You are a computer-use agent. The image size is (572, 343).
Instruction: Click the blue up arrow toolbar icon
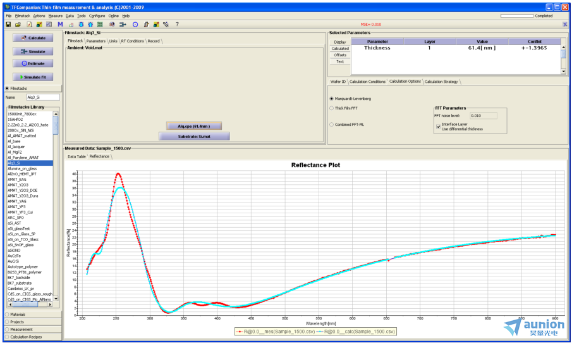(x=90, y=25)
